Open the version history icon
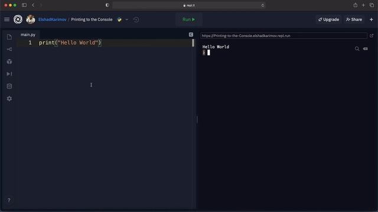 tap(136, 19)
